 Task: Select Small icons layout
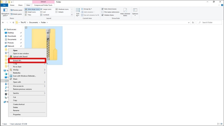pyautogui.click(x=30, y=12)
